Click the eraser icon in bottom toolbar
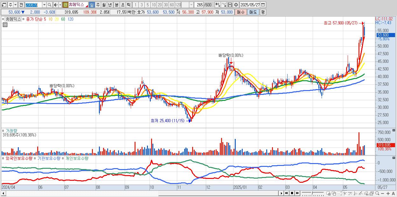This screenshot has height=197, width=397. [x=366, y=193]
